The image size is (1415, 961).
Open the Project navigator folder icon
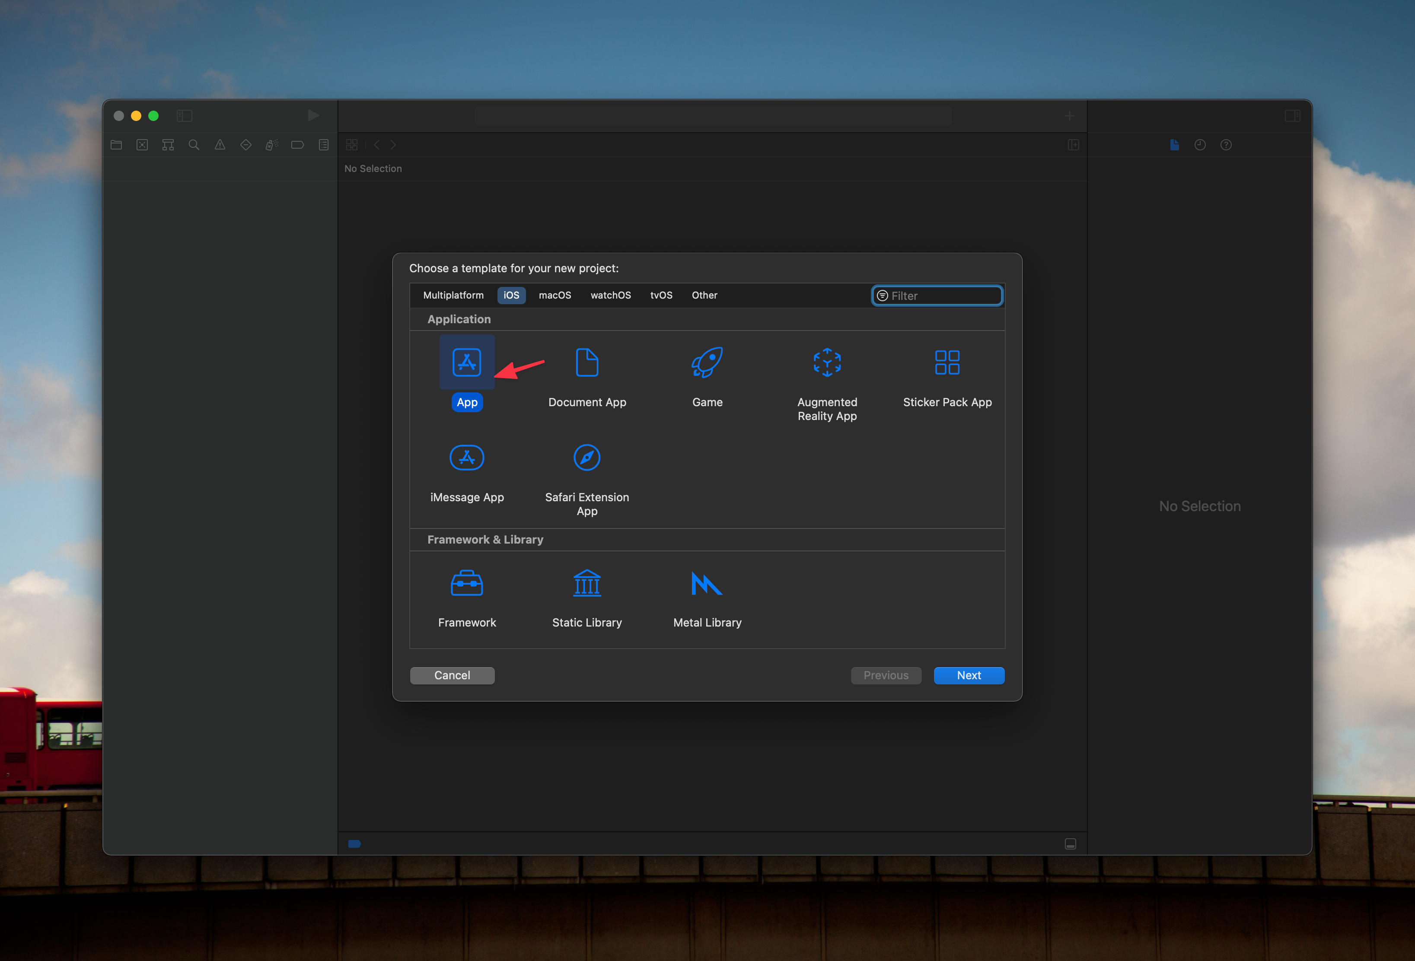[x=116, y=145]
